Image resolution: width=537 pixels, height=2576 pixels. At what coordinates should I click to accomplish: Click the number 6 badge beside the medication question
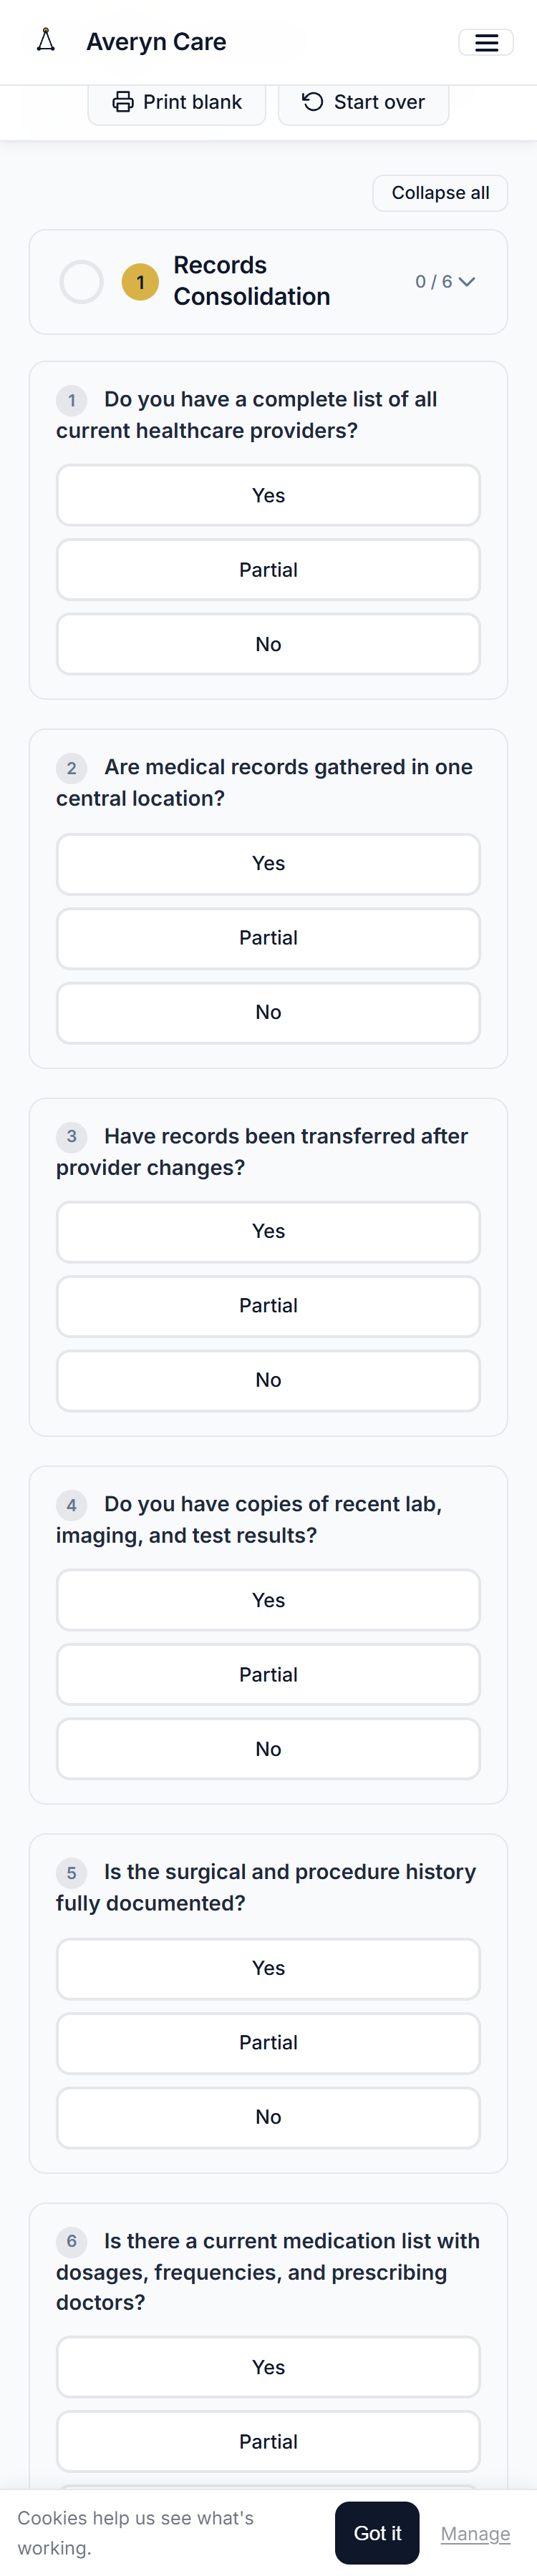[71, 2243]
